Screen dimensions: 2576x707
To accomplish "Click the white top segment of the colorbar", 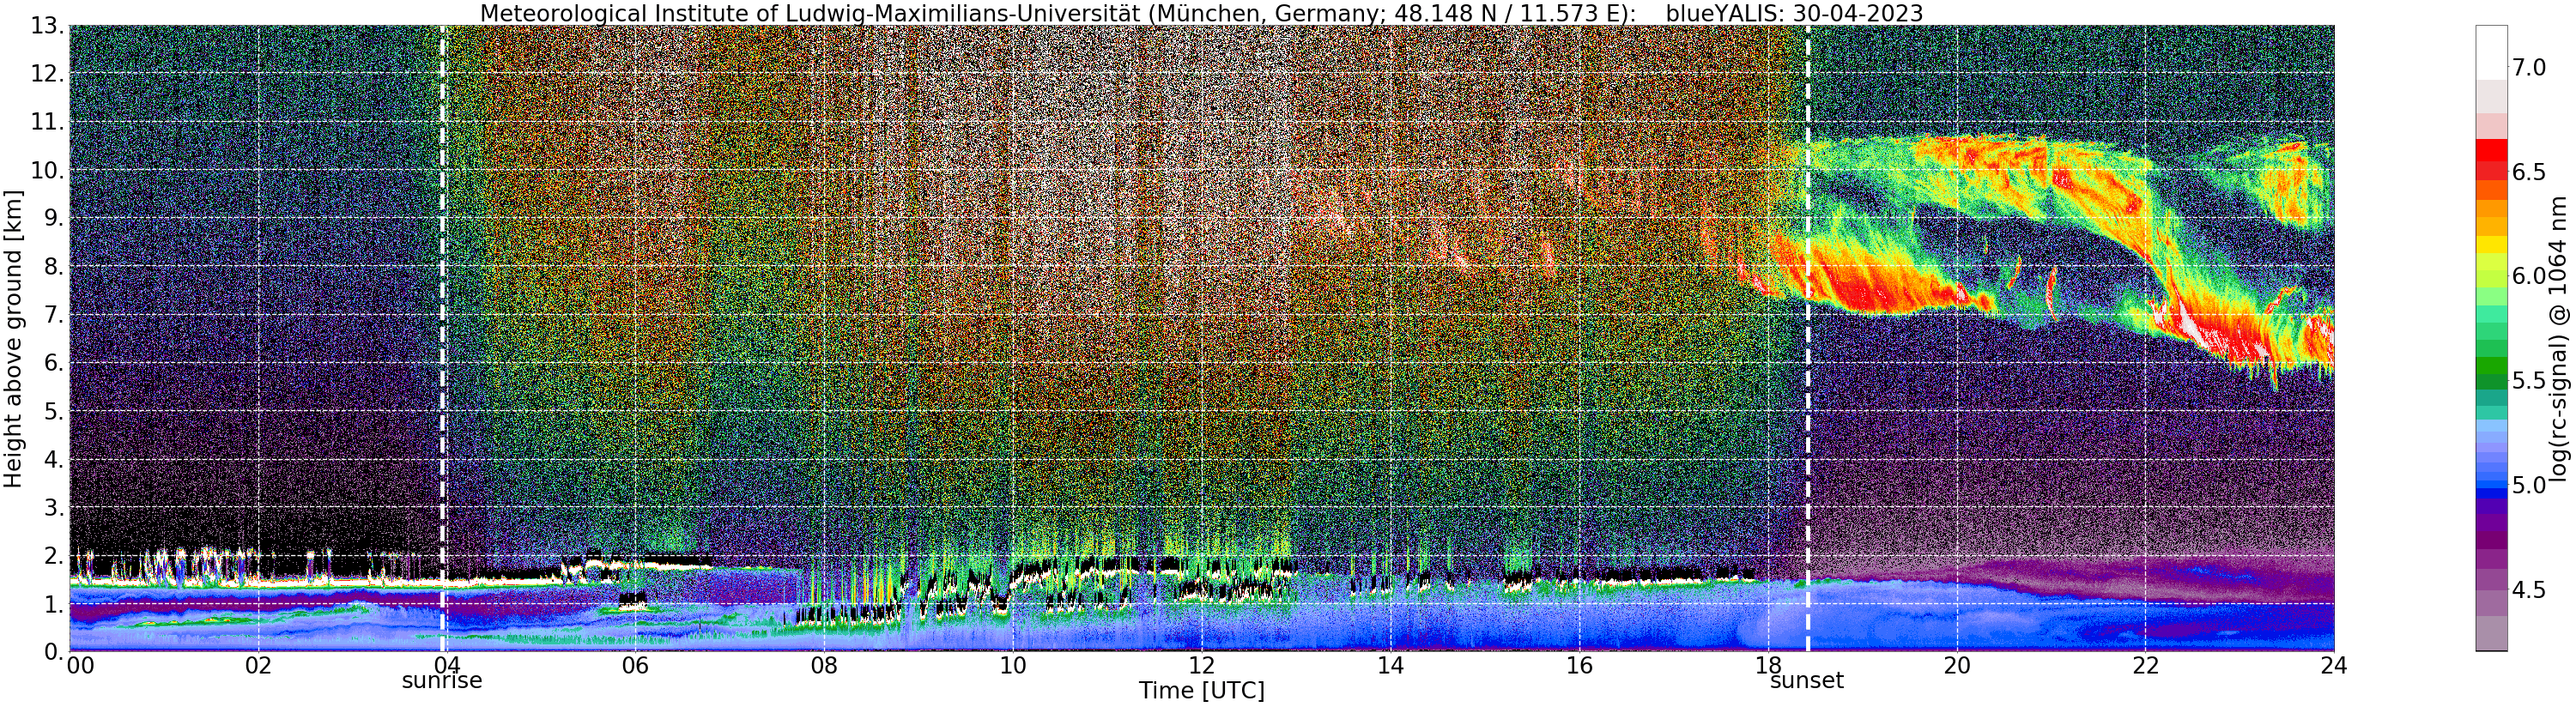I will [x=2491, y=52].
